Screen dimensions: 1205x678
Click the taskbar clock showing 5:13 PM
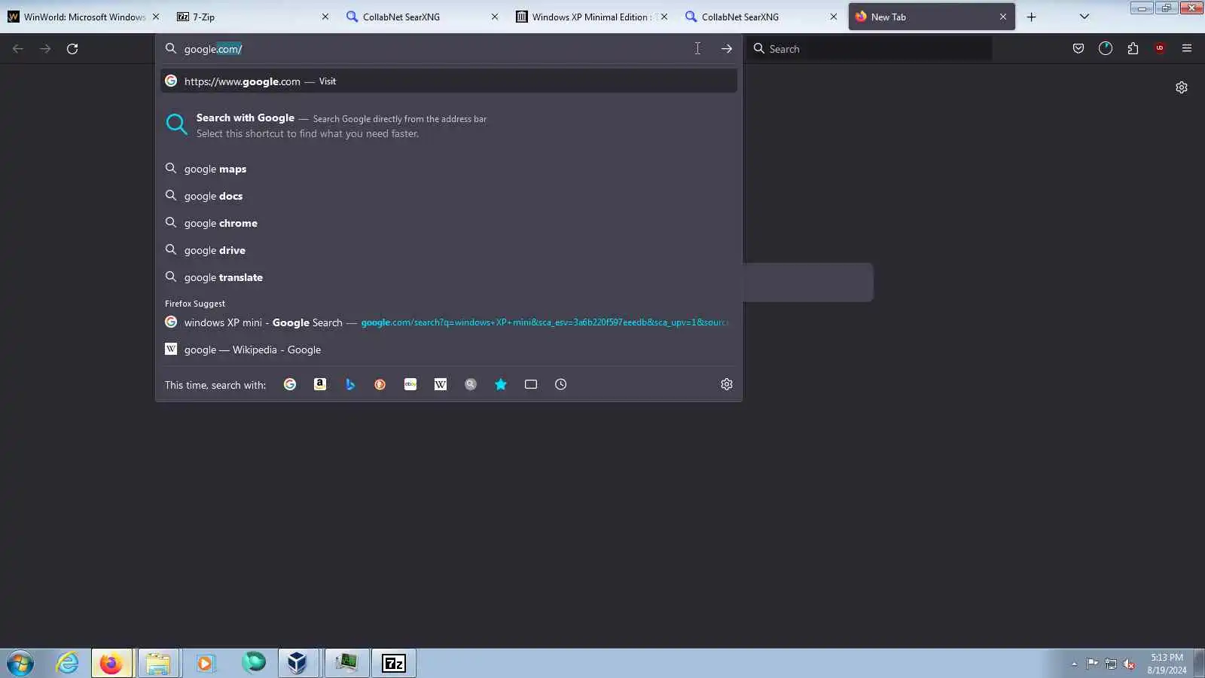click(1167, 664)
